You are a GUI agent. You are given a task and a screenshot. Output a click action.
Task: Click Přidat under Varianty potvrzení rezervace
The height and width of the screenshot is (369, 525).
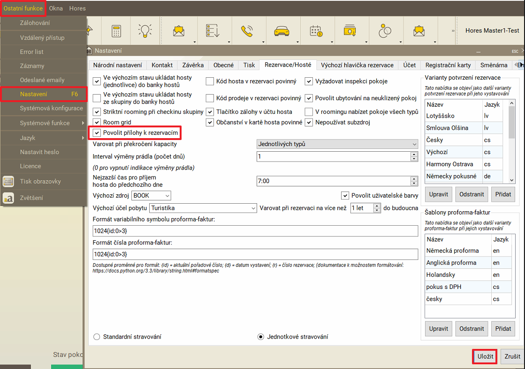coord(502,194)
